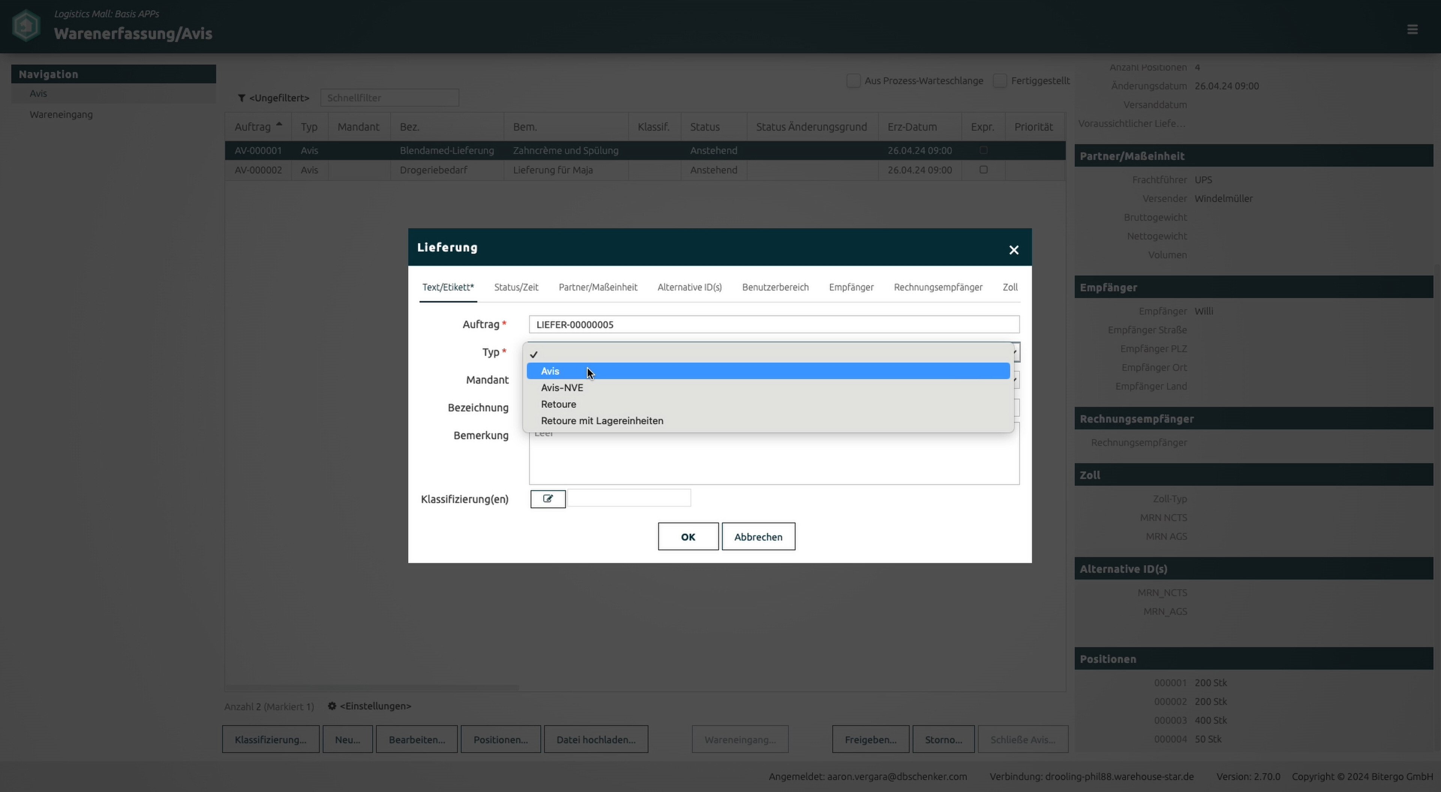Open the Positionen... button
Screen dimensions: 1441x792
501,739
